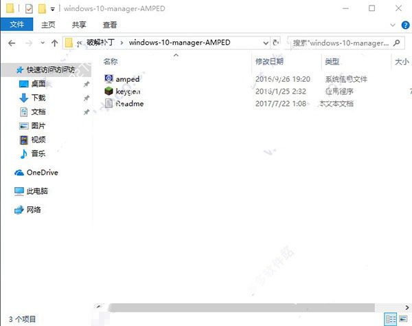
Task: Switch to large icons view layout
Action: coord(403,319)
